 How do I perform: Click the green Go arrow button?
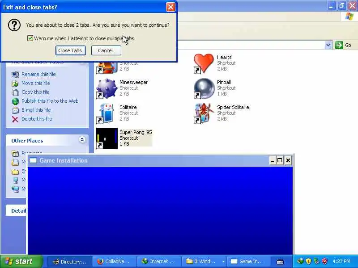click(339, 45)
